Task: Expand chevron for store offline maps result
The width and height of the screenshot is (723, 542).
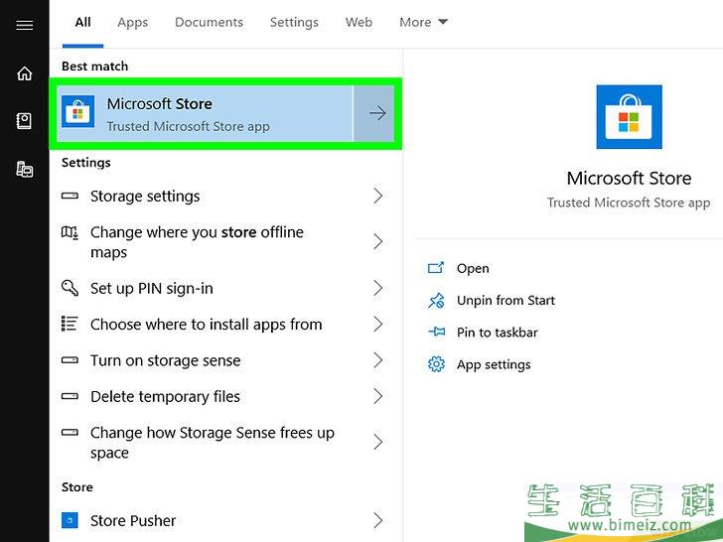Action: 378,241
